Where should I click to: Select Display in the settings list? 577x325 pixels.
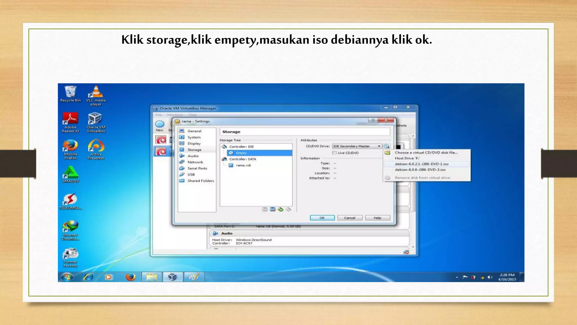(x=197, y=143)
